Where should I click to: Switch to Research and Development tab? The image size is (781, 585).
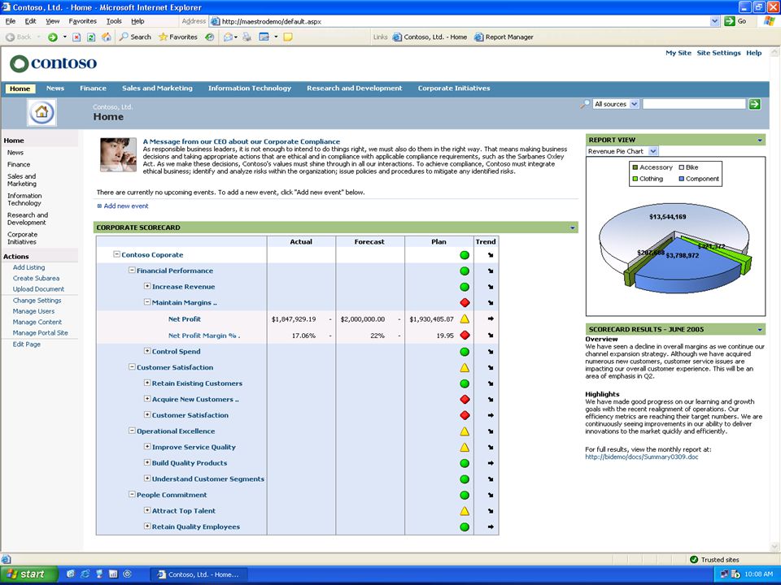point(354,88)
